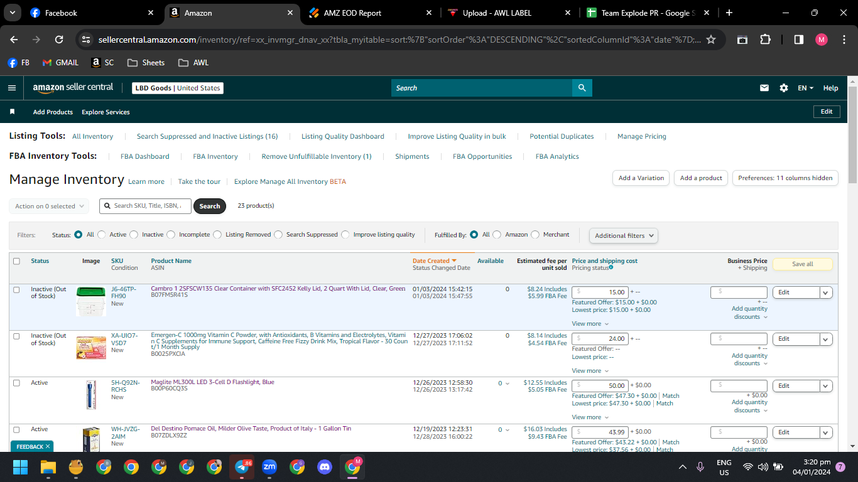This screenshot has width=858, height=482.
Task: Open a new browser tab with the plus icon
Action: (x=729, y=13)
